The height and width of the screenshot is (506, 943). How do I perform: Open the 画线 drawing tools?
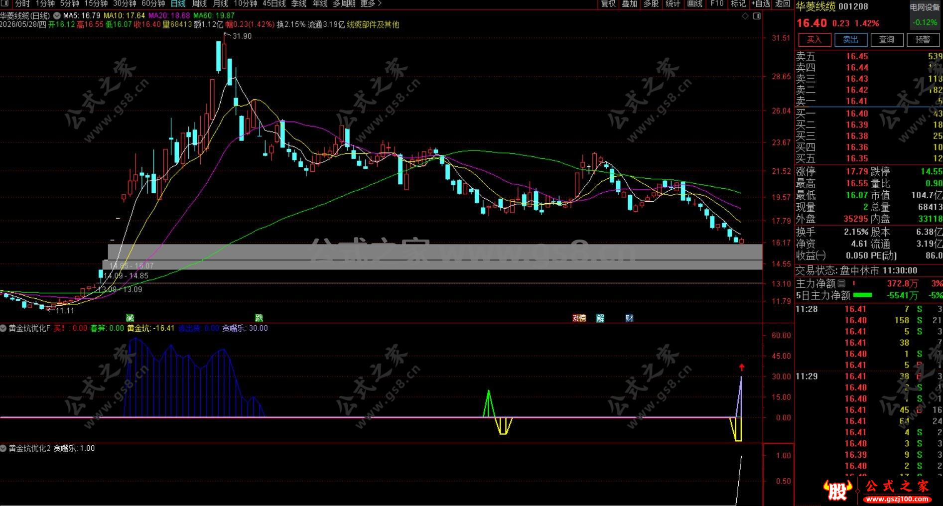point(694,4)
